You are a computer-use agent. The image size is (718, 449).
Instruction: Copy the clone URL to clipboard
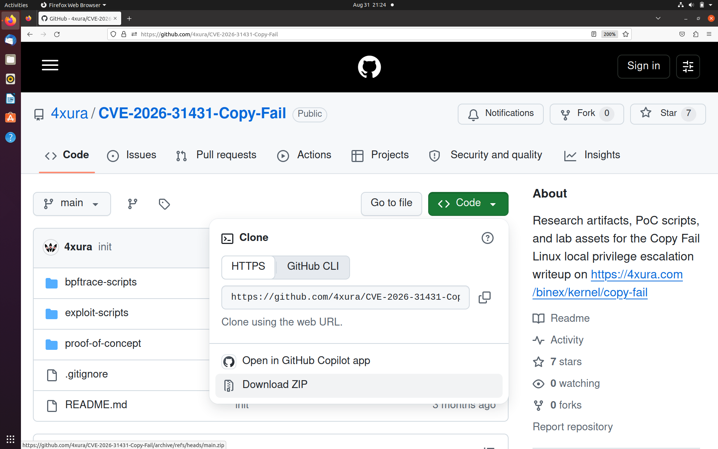[x=485, y=297]
